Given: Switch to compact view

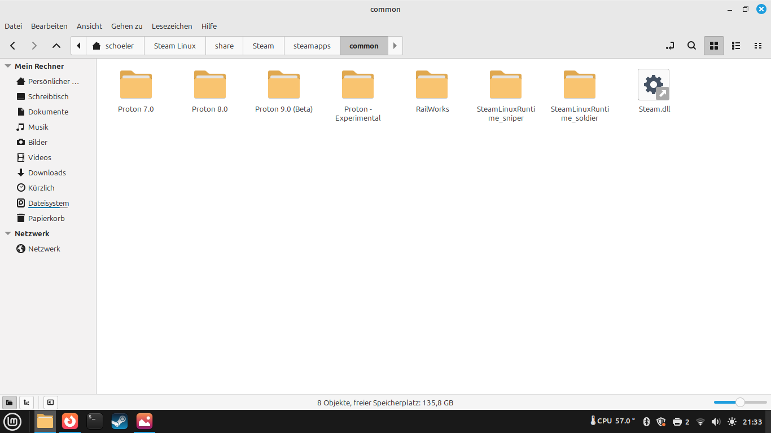Looking at the screenshot, I should click(758, 46).
